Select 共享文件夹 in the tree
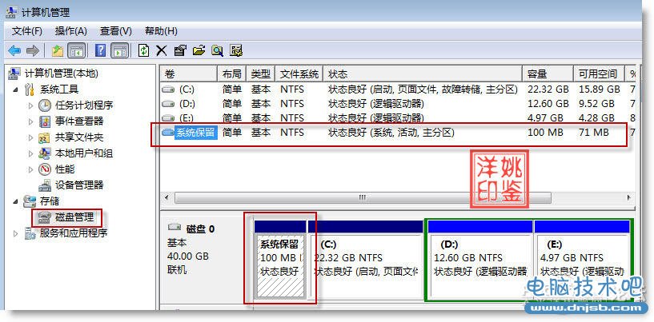 click(78, 137)
